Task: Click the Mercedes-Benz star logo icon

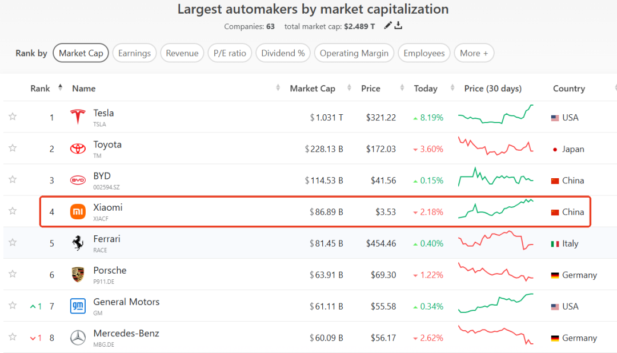Action: point(78,338)
